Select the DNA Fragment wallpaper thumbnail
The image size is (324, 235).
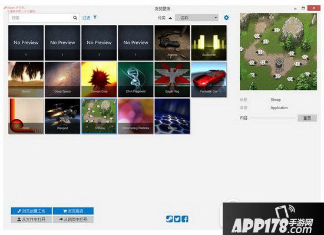coord(135,80)
